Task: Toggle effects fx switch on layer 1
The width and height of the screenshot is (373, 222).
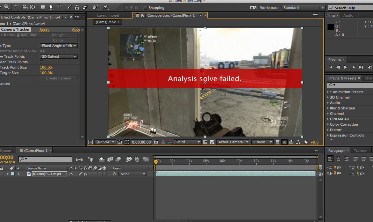Action: (x=85, y=174)
